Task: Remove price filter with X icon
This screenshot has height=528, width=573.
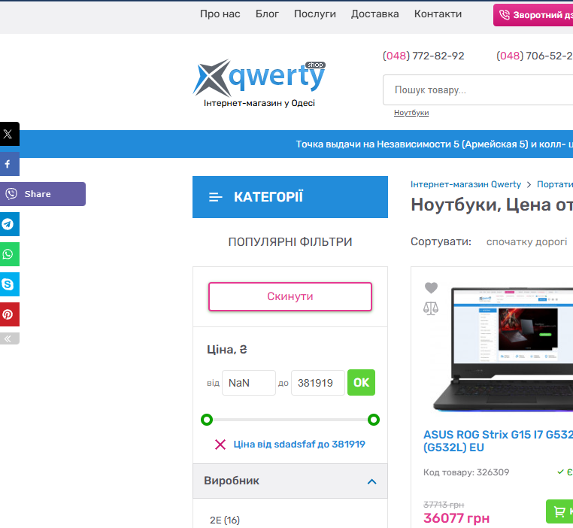Action: point(220,445)
